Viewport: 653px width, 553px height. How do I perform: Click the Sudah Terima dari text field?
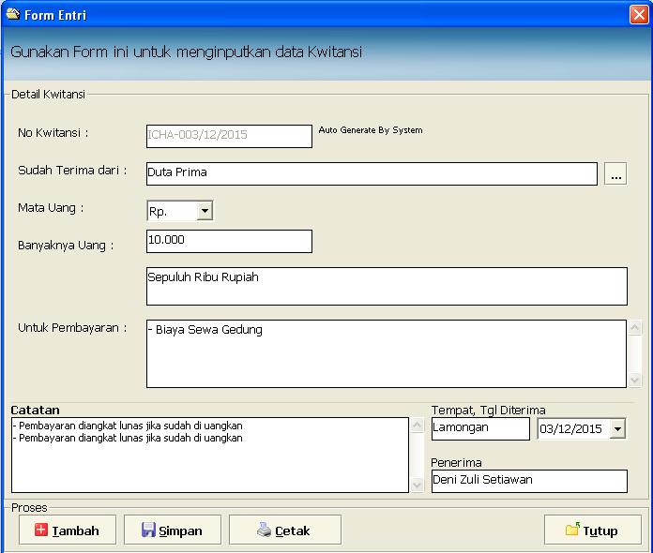pyautogui.click(x=372, y=173)
